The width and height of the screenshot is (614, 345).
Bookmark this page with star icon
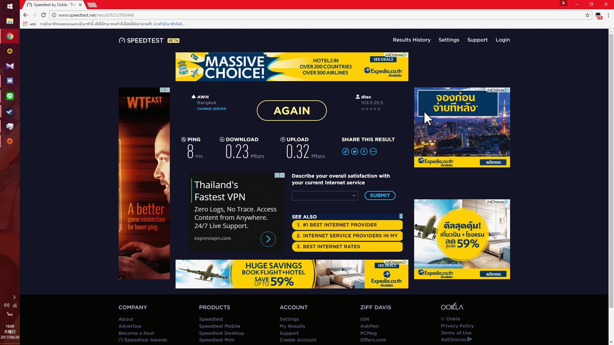(587, 15)
